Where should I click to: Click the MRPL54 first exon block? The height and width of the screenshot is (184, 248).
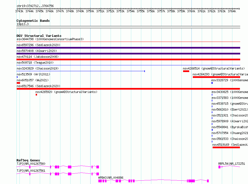point(219,167)
